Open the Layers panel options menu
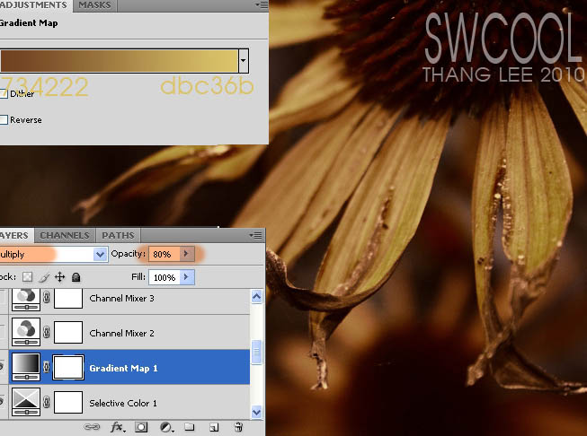 255,235
